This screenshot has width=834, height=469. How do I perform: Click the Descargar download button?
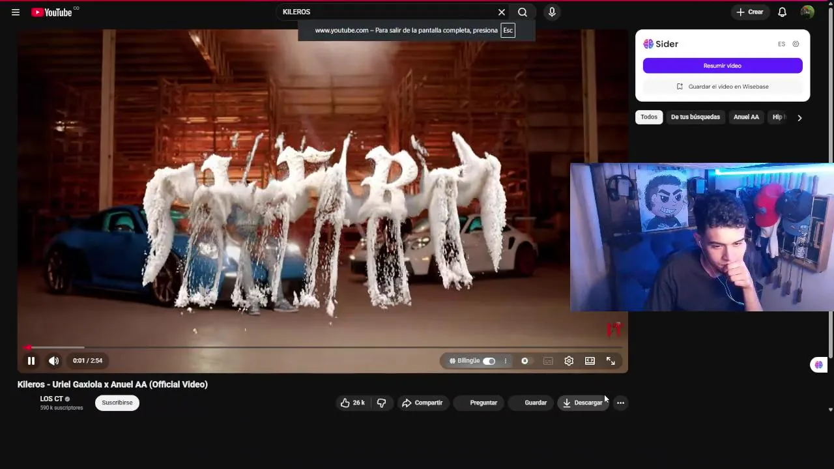(x=583, y=403)
